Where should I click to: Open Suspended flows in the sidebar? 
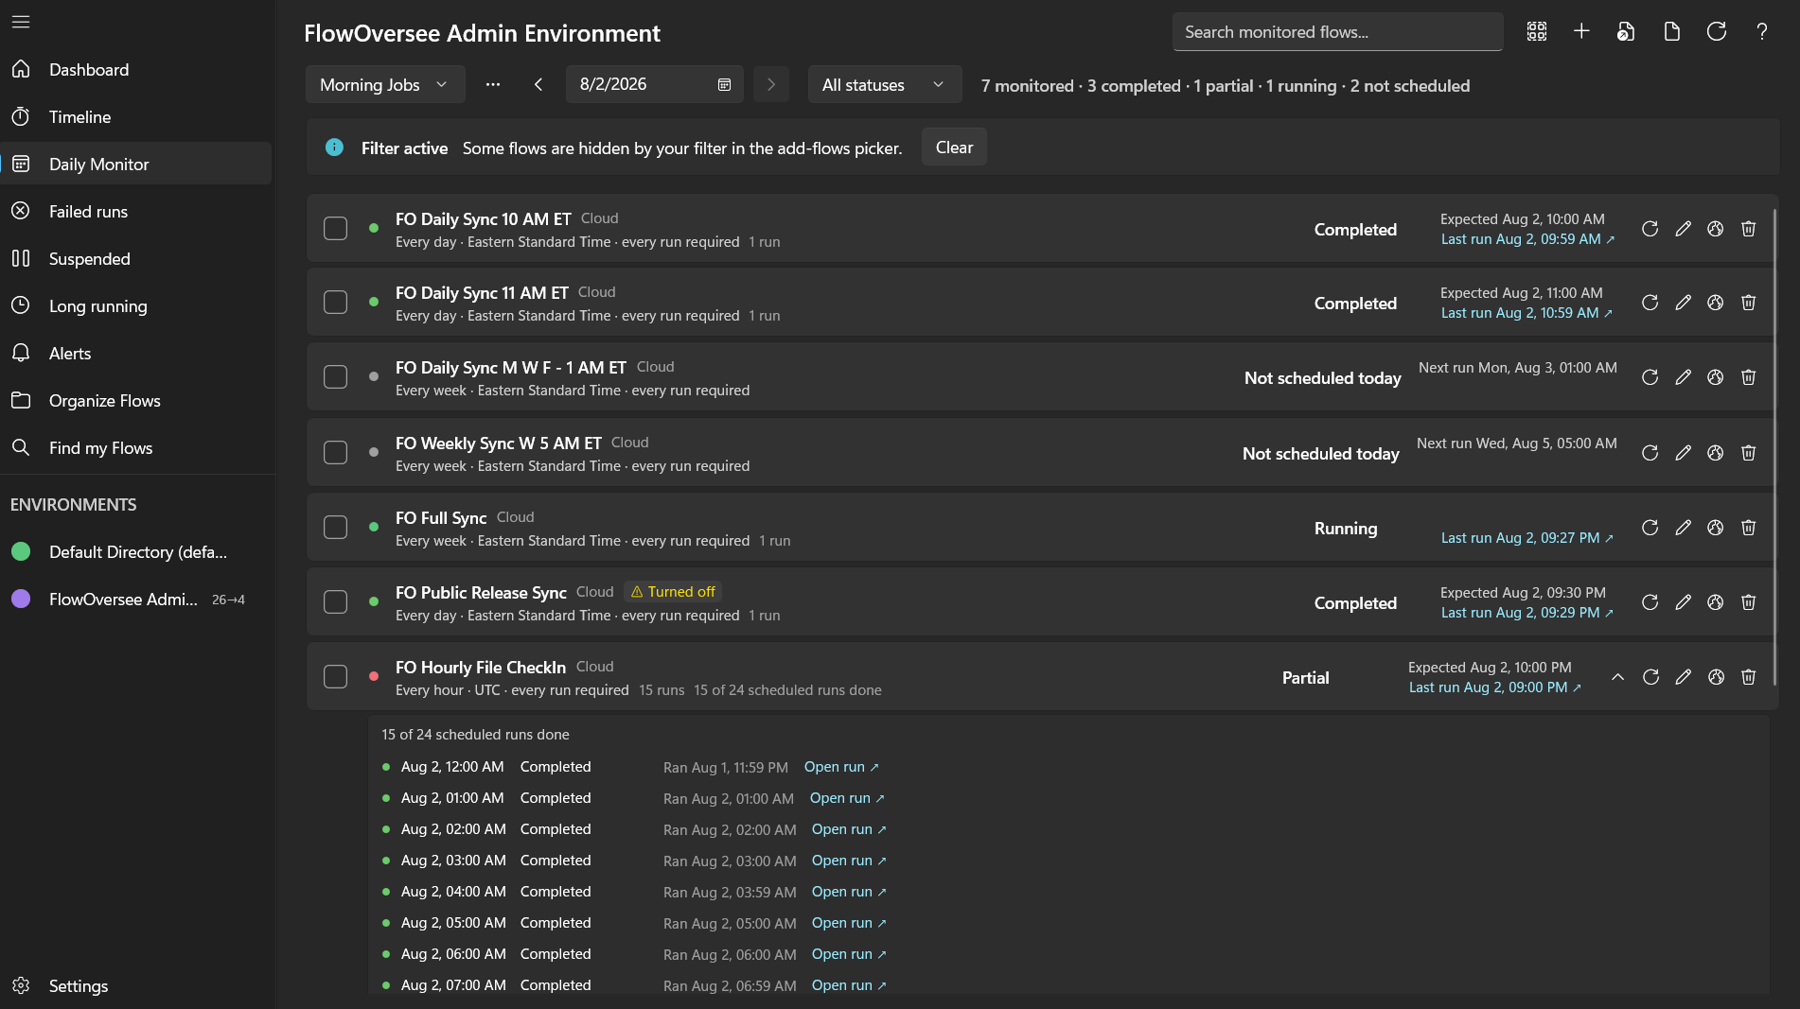click(136, 258)
